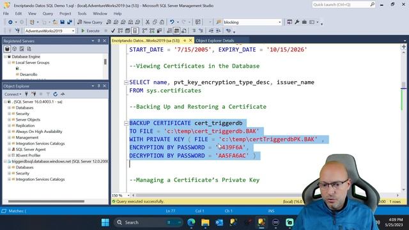
Task: Switch to Object Explorer Details tab
Action: click(x=215, y=41)
